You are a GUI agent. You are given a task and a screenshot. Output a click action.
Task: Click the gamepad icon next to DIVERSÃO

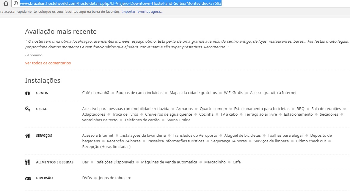coord(28,178)
